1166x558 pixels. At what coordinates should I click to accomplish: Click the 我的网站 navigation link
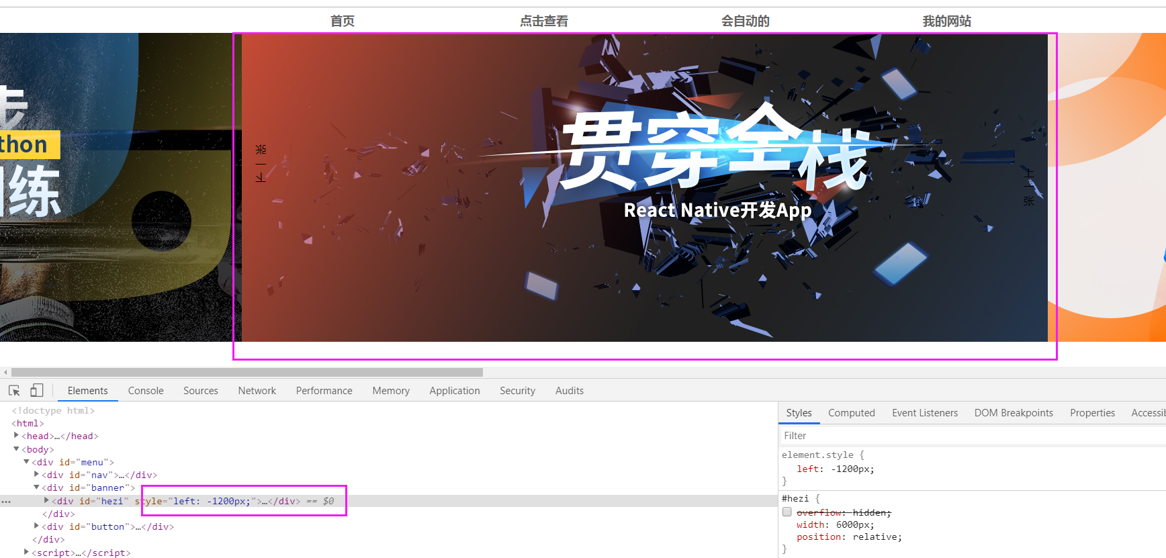click(947, 21)
